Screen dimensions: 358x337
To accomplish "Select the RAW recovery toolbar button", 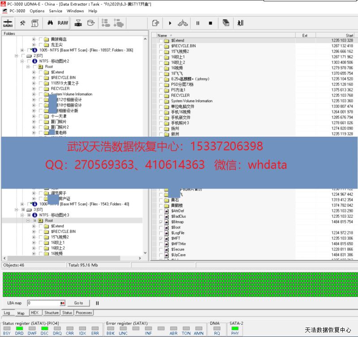I will (x=63, y=23).
